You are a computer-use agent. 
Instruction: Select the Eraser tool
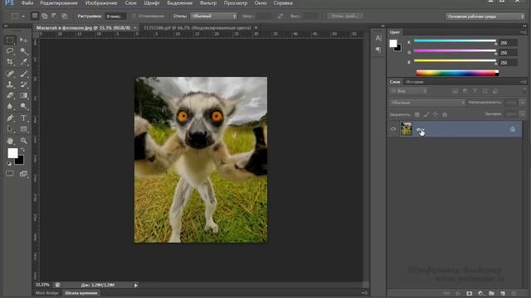click(10, 95)
